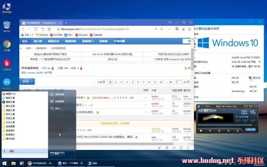Toggle the EQ equalizer button in 千千静听
Screen dimensions: 267x167
(x=245, y=121)
